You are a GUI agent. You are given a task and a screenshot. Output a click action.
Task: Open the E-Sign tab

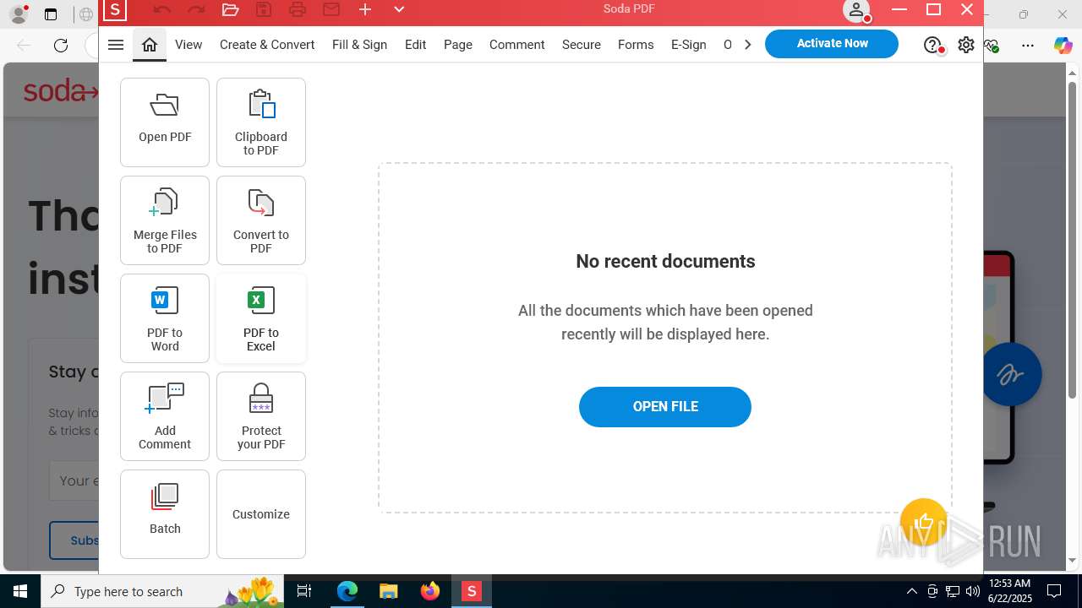689,45
